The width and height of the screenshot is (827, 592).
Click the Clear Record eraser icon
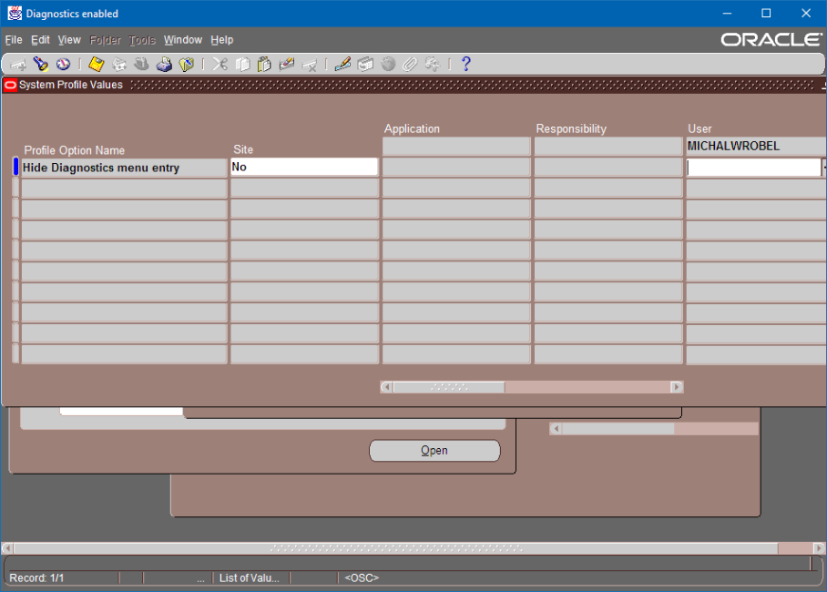[287, 64]
